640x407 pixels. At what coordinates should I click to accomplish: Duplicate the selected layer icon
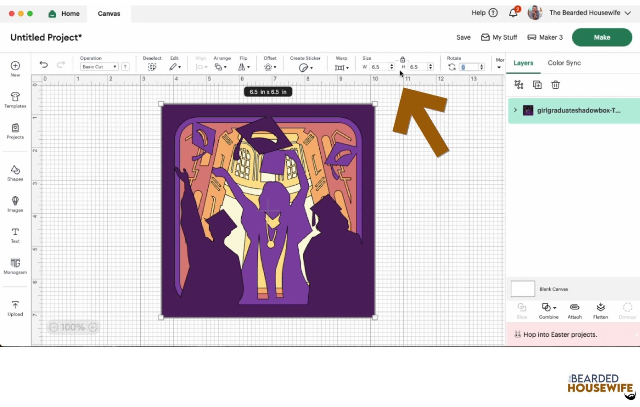[x=537, y=85]
